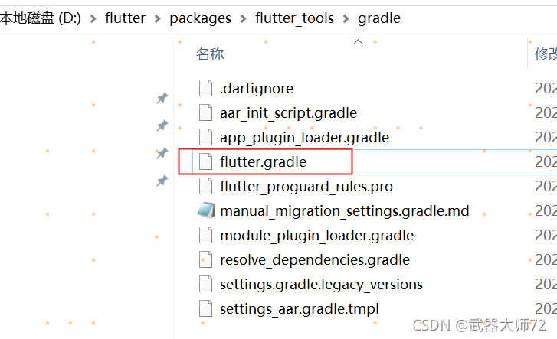This screenshot has width=557, height=339.
Task: Expand the chevron after the D: drive breadcrumb
Action: click(x=93, y=18)
